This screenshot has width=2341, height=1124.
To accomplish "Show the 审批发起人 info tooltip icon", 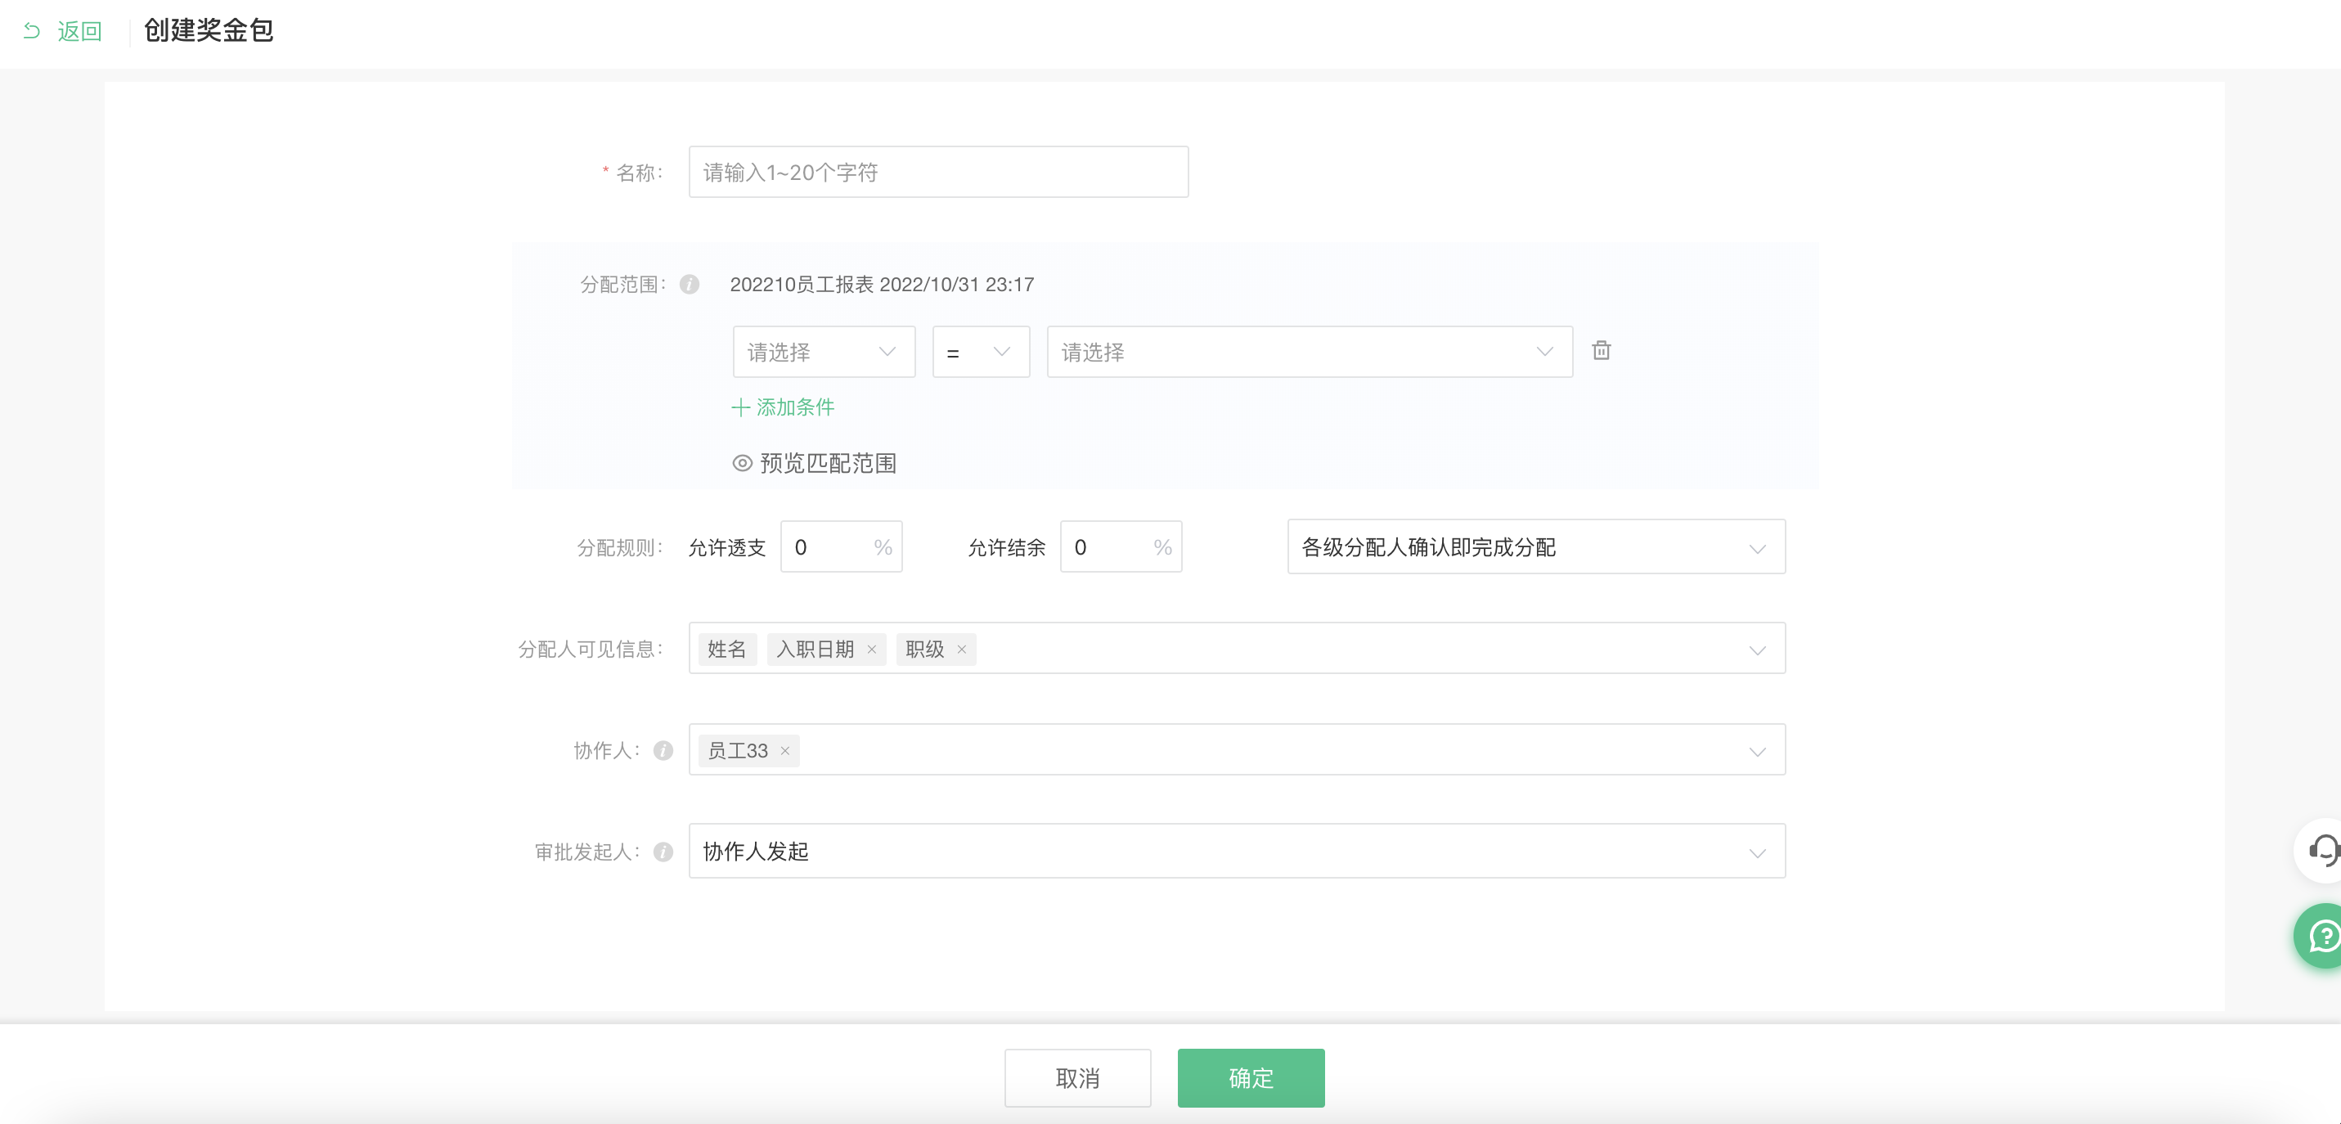I will click(x=663, y=852).
